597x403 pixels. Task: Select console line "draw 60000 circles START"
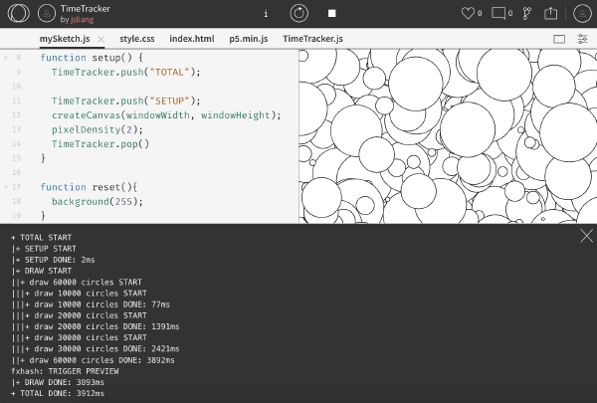pyautogui.click(x=77, y=283)
